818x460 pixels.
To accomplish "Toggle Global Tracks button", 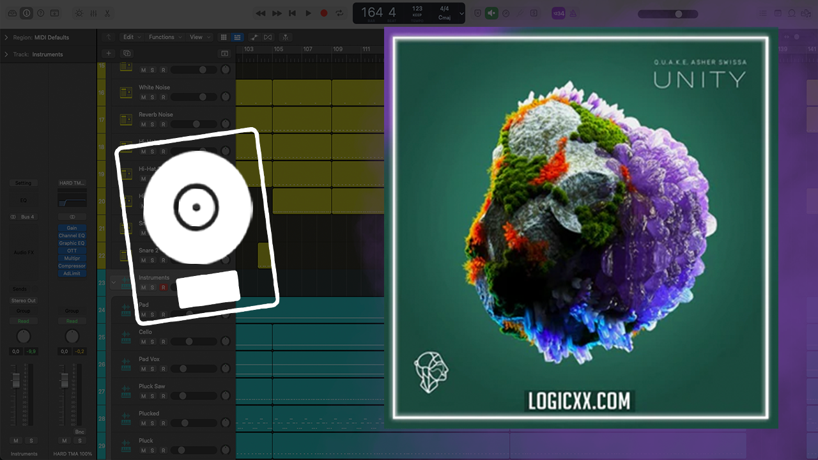I will click(x=224, y=54).
